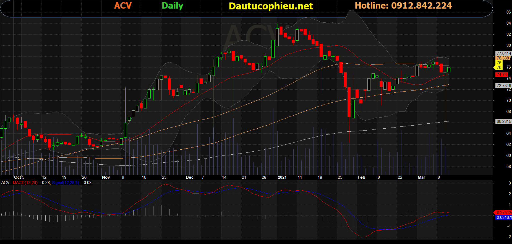Click the yellow 76 last-price marker
This screenshot has height=244, width=512.
tap(498, 67)
